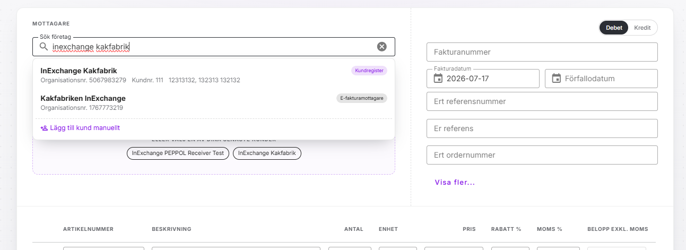686x250 pixels.
Task: Choose Kakfabriken InExchange search result
Action: click(214, 102)
